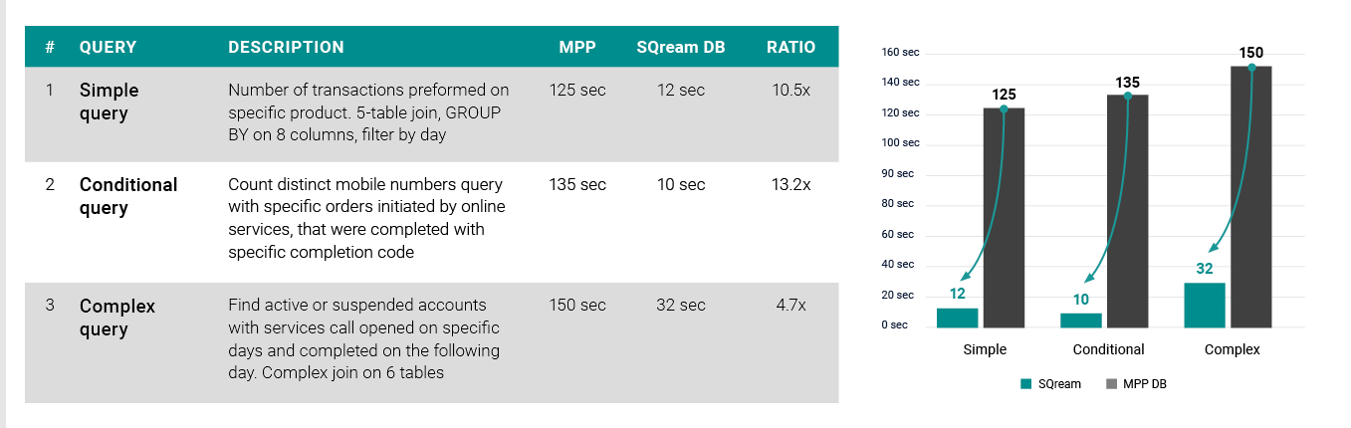1351x428 pixels.
Task: Click the Conditional axis label under chart
Action: tap(1108, 349)
